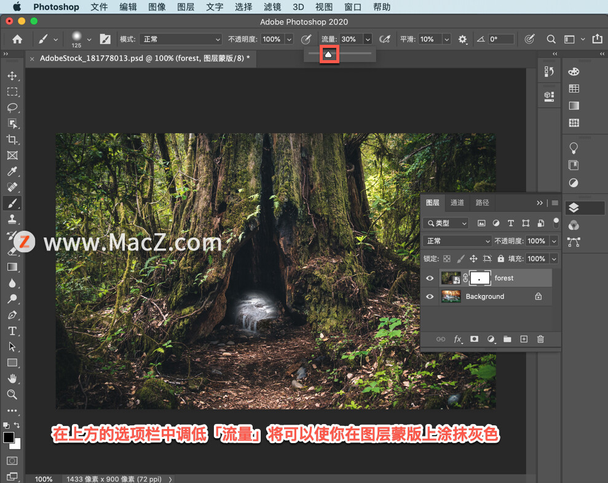Hide the forest layer
The height and width of the screenshot is (483, 608).
coord(430,277)
